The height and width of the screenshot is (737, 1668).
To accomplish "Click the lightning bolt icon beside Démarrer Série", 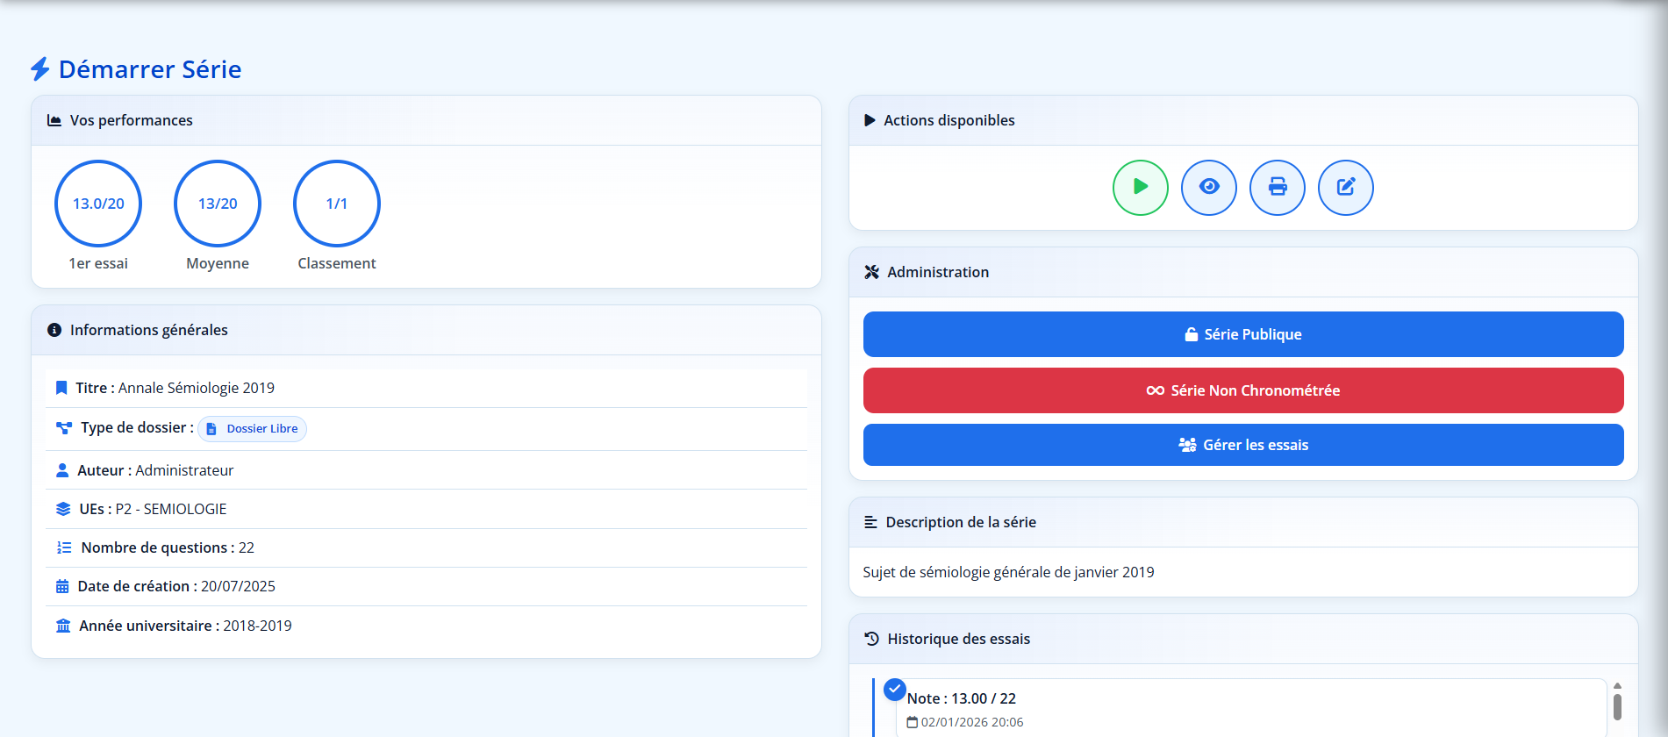I will [x=40, y=69].
